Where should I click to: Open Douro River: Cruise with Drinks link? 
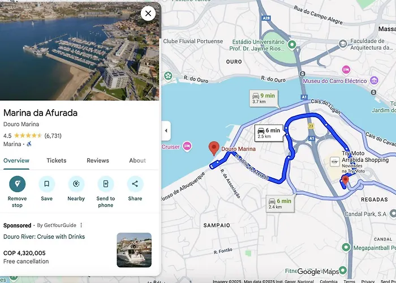pos(44,237)
